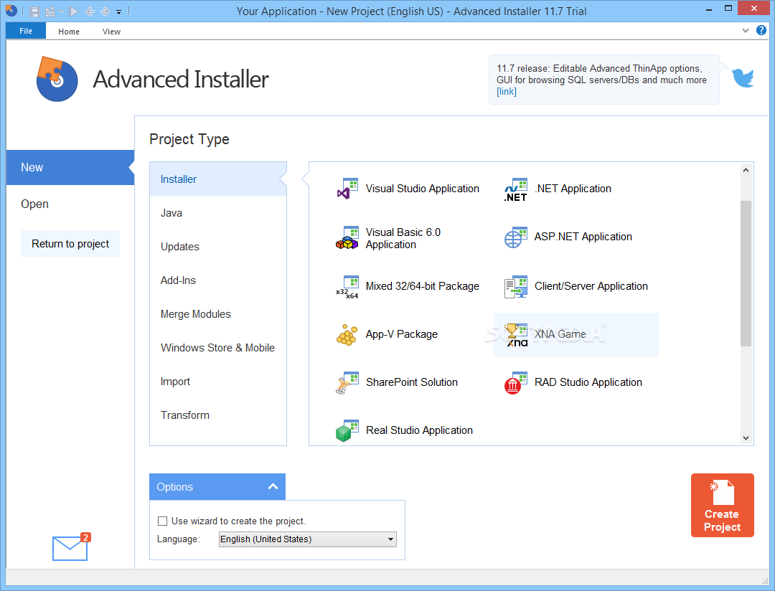Click the RAD Studio Application label
The width and height of the screenshot is (775, 591).
point(588,382)
